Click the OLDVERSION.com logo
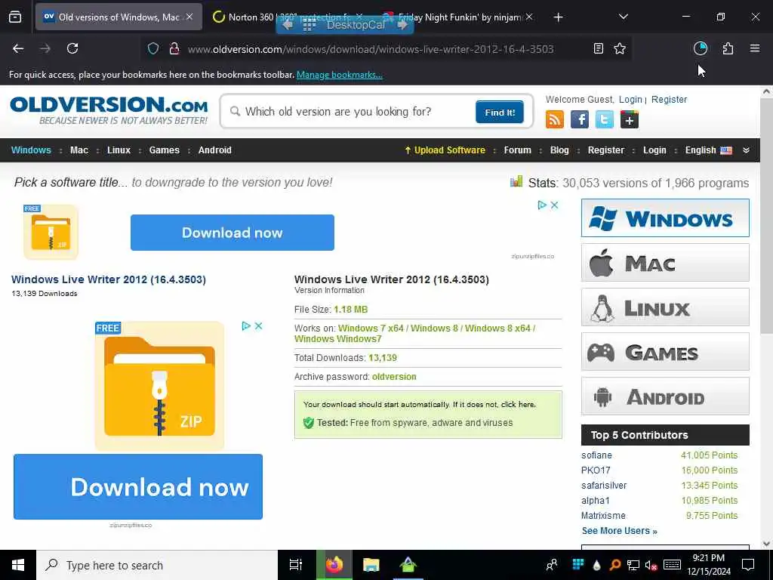 [x=109, y=110]
